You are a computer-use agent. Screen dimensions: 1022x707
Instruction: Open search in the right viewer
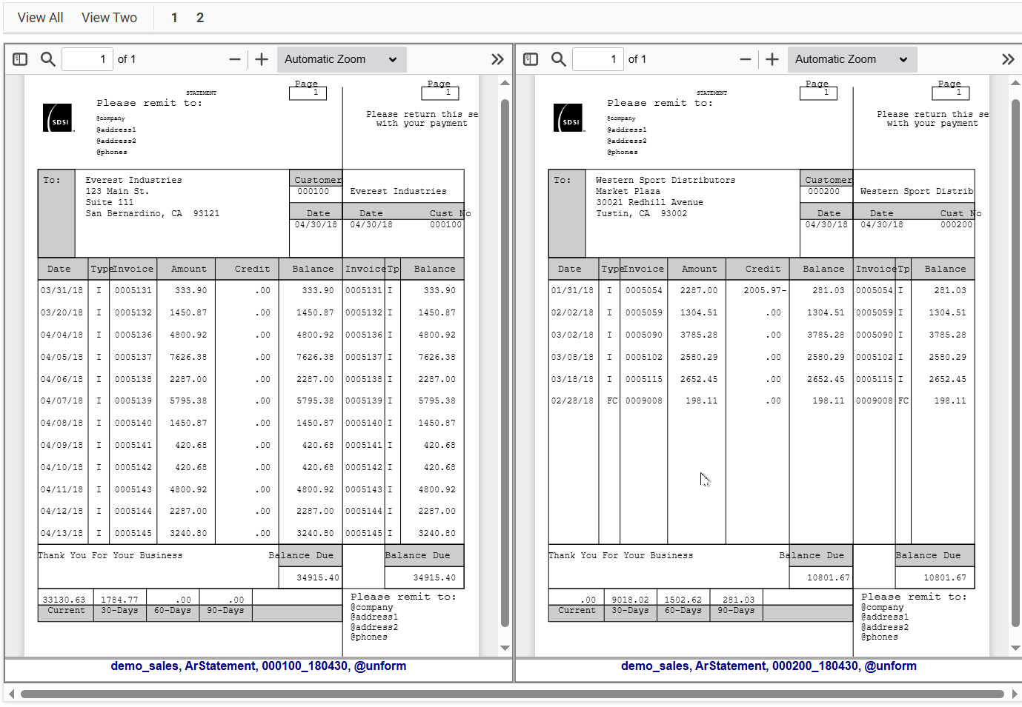click(559, 59)
